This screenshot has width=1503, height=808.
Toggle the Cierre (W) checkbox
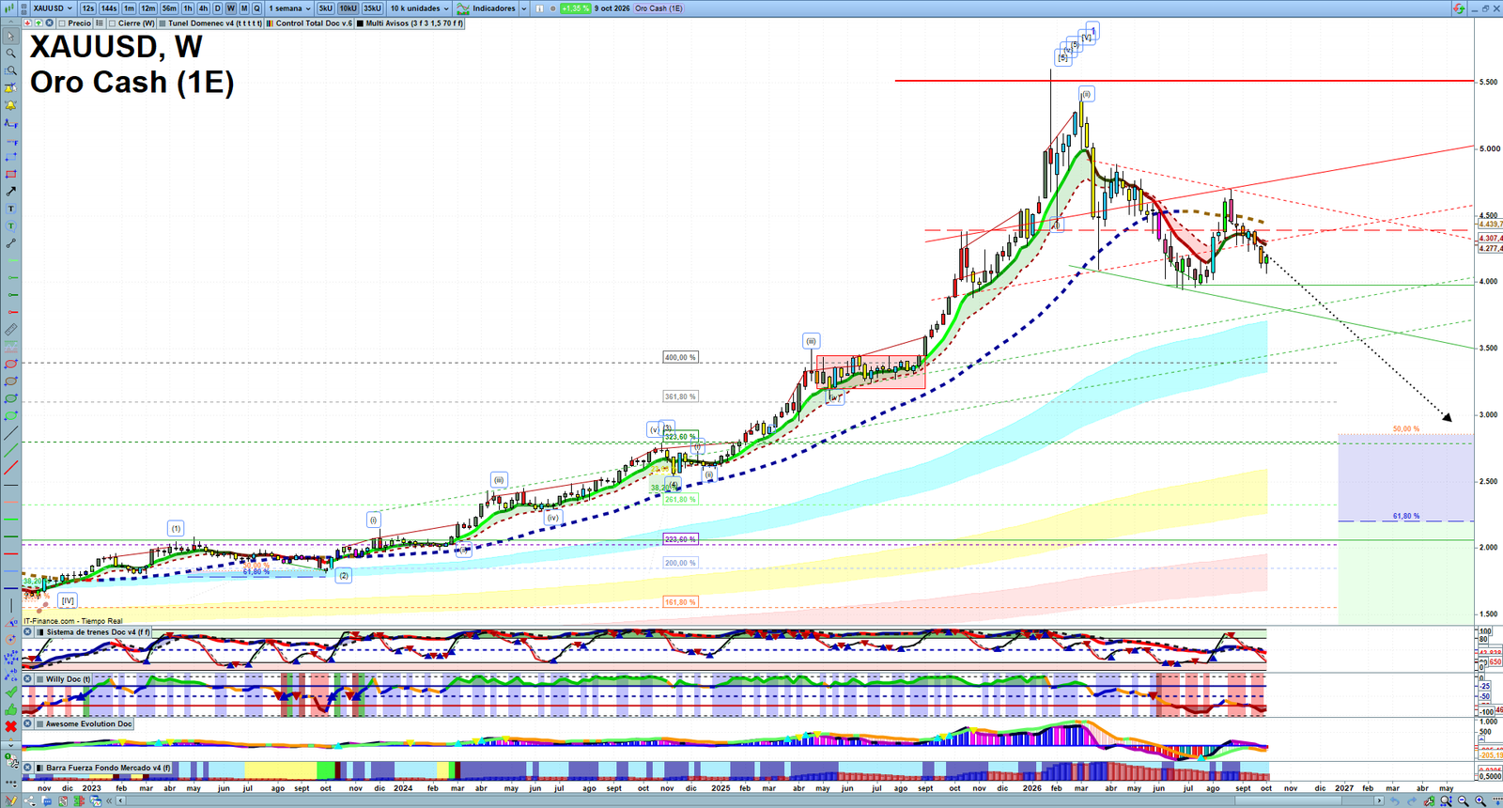tap(112, 23)
